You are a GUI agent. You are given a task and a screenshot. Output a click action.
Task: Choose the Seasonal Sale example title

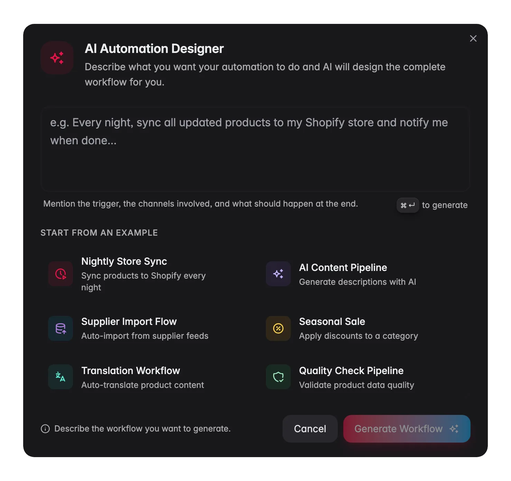(332, 321)
